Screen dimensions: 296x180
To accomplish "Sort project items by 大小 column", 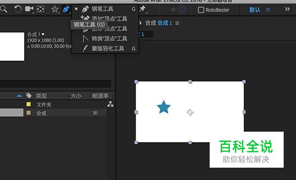I will 76,96.
